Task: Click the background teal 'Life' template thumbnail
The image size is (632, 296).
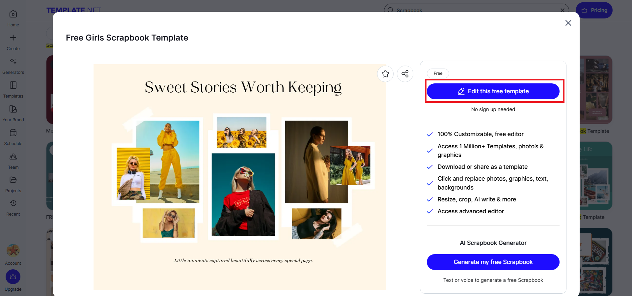Action: pos(596,176)
